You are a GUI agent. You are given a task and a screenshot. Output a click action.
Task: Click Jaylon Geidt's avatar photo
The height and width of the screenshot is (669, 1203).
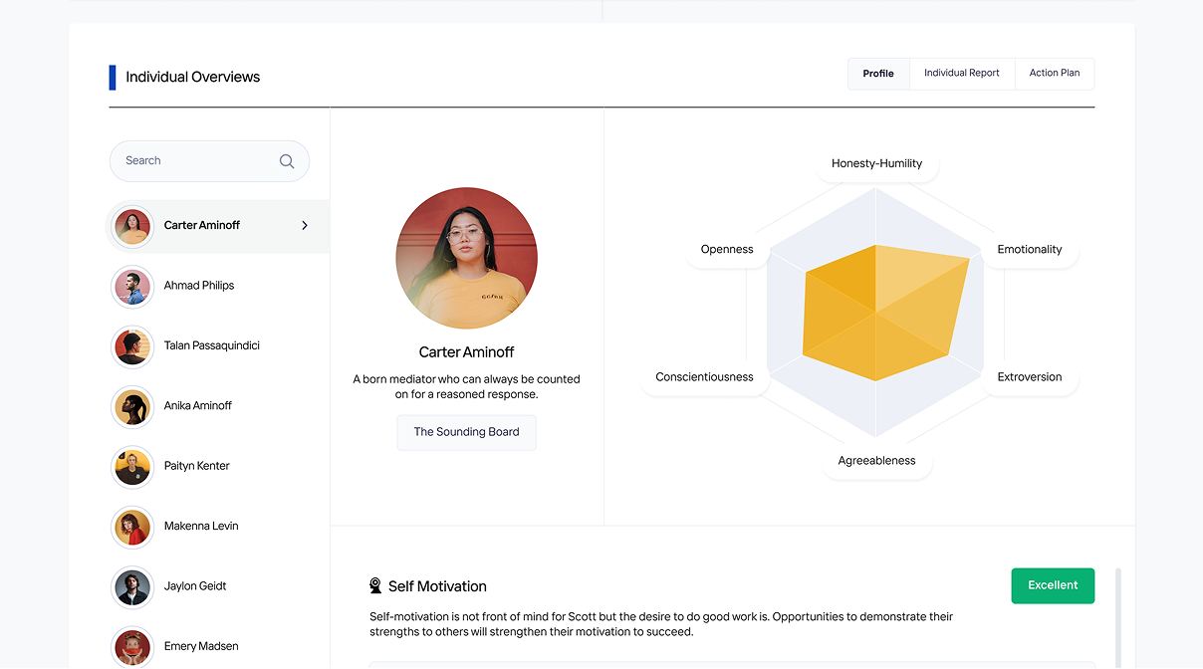pos(131,587)
